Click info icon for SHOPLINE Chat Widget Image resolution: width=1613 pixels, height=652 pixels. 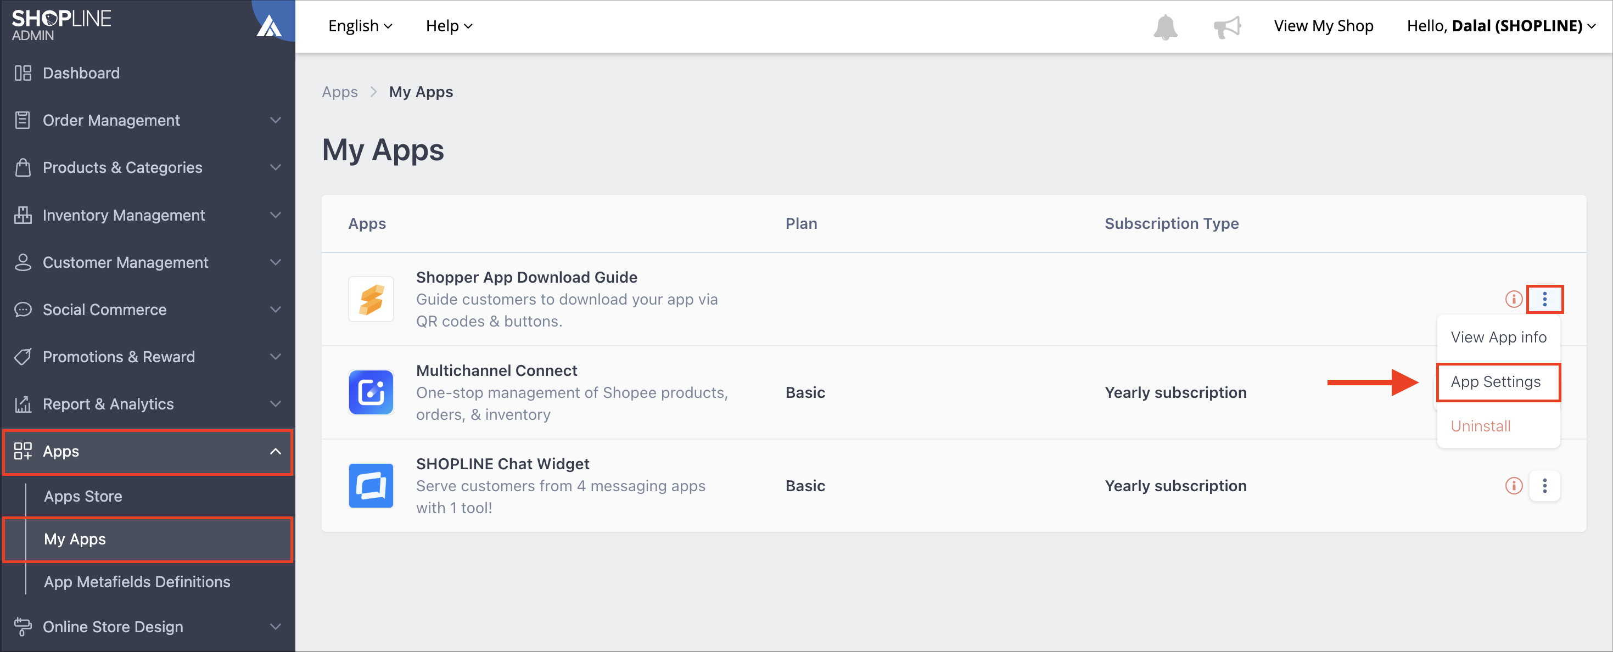1514,486
